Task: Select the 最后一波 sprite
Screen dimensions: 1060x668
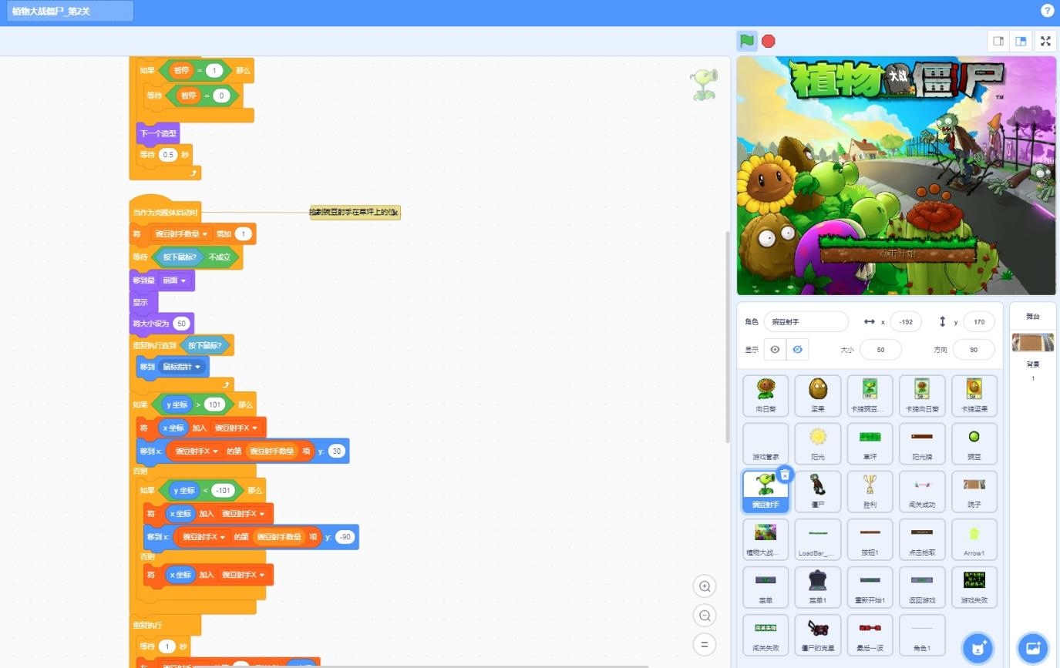Action: 870,635
